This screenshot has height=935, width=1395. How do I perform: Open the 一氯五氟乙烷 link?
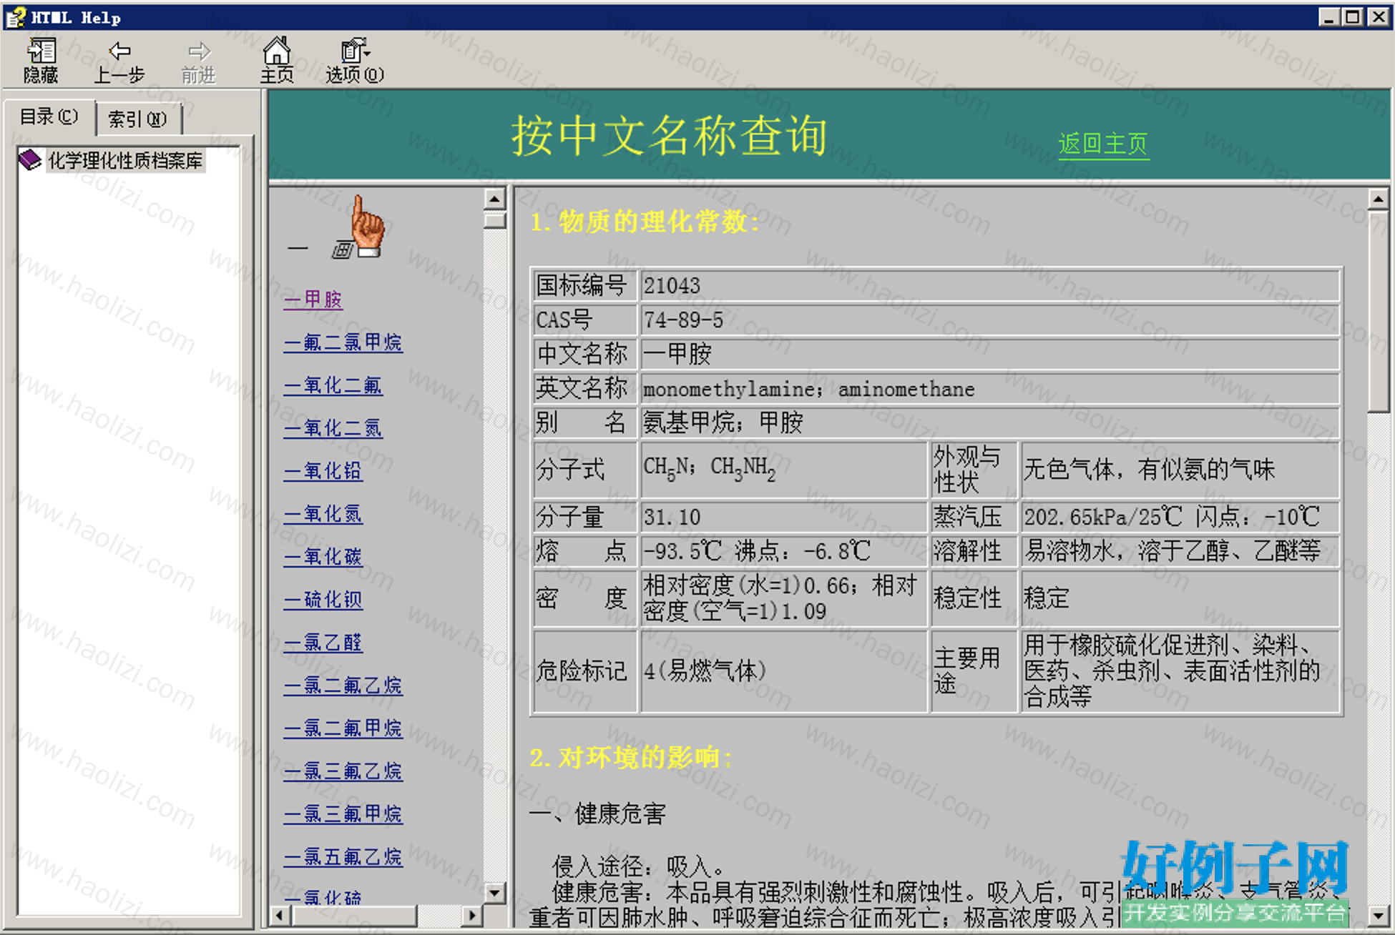(x=343, y=856)
